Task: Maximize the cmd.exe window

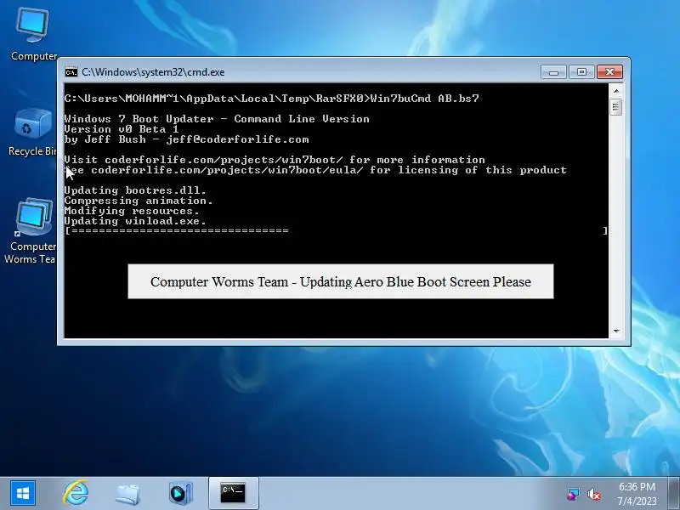Action: [x=581, y=72]
